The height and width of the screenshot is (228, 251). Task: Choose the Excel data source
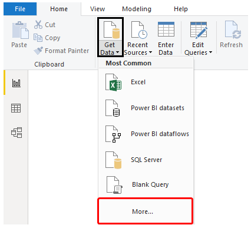(146, 82)
